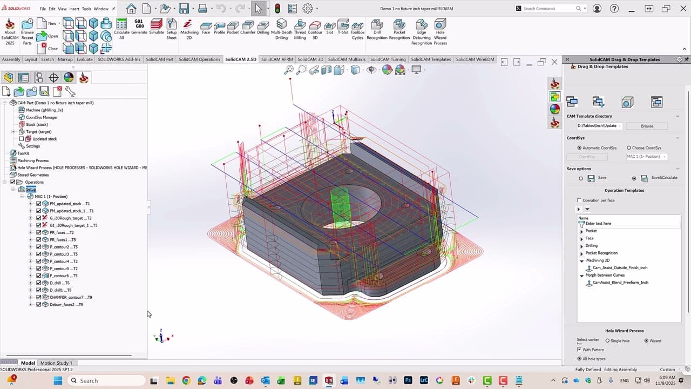Uncheck the G_i3DRough_target operation checkbox
The width and height of the screenshot is (691, 389).
(x=39, y=218)
